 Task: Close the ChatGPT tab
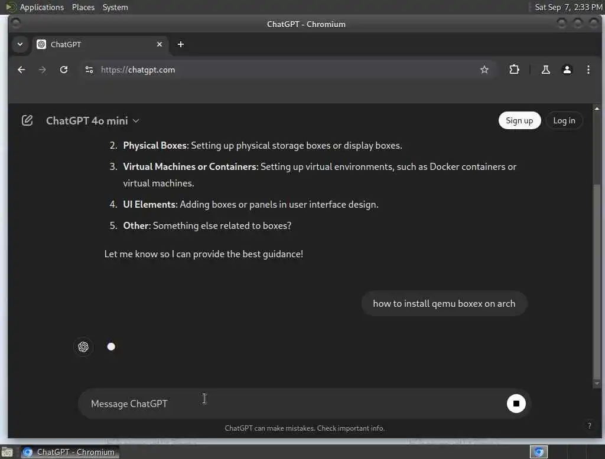(160, 44)
